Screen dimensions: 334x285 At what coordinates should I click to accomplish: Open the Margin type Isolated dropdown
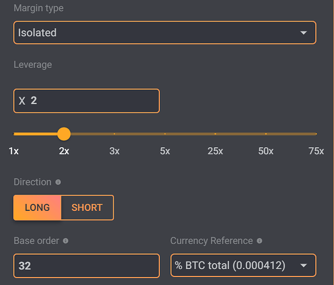164,32
